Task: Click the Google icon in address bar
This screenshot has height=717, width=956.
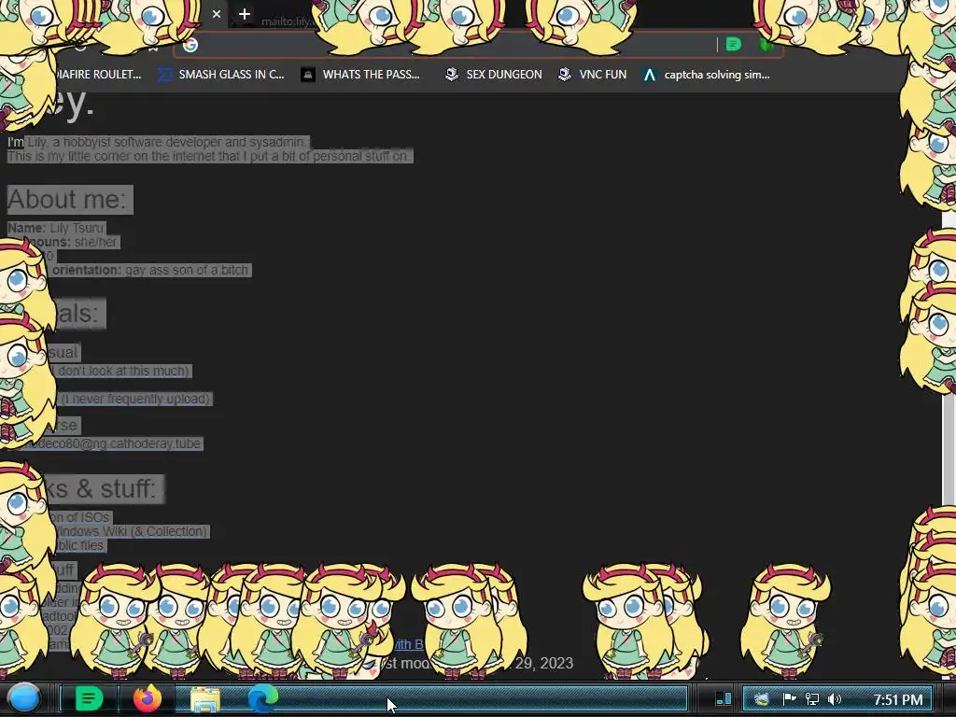Action: tap(190, 45)
